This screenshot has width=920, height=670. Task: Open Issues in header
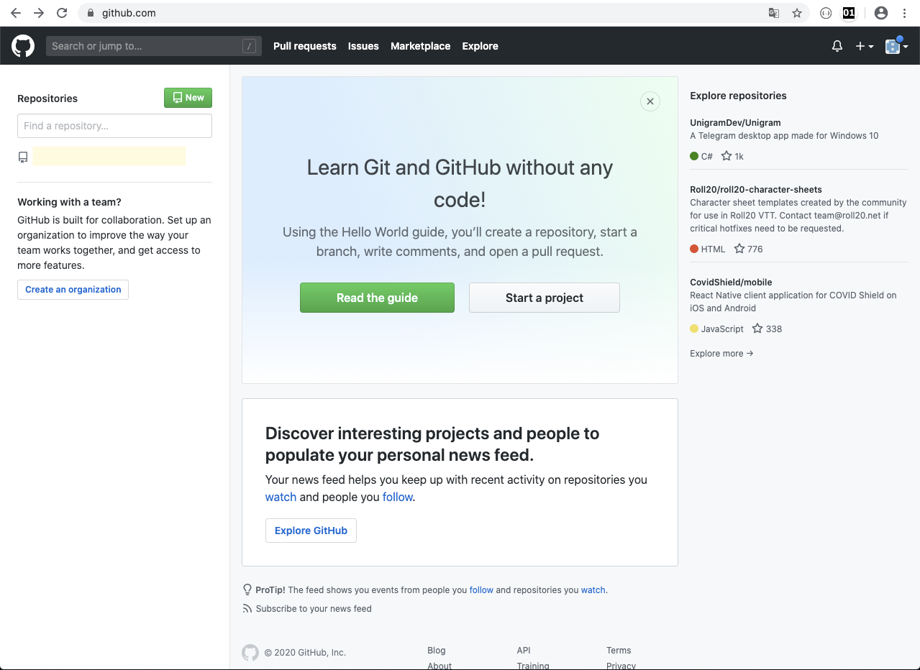click(x=363, y=46)
